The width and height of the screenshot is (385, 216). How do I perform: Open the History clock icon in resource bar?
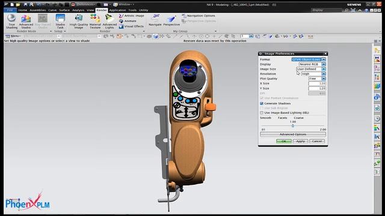tap(377, 119)
